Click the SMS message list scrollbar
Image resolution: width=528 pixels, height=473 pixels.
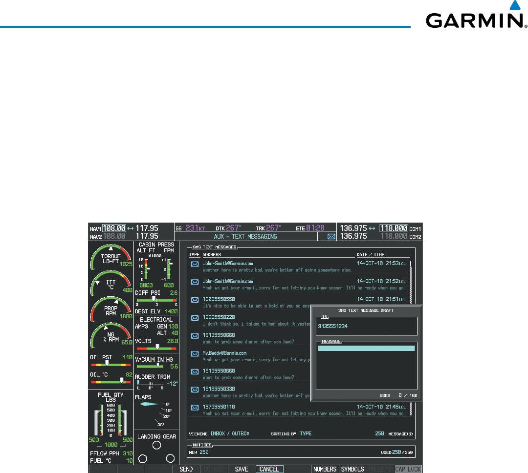(411, 338)
